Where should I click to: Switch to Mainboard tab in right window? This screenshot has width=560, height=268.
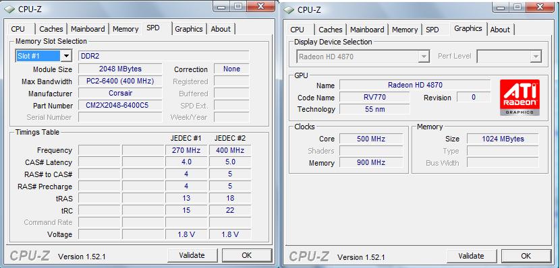tap(367, 30)
